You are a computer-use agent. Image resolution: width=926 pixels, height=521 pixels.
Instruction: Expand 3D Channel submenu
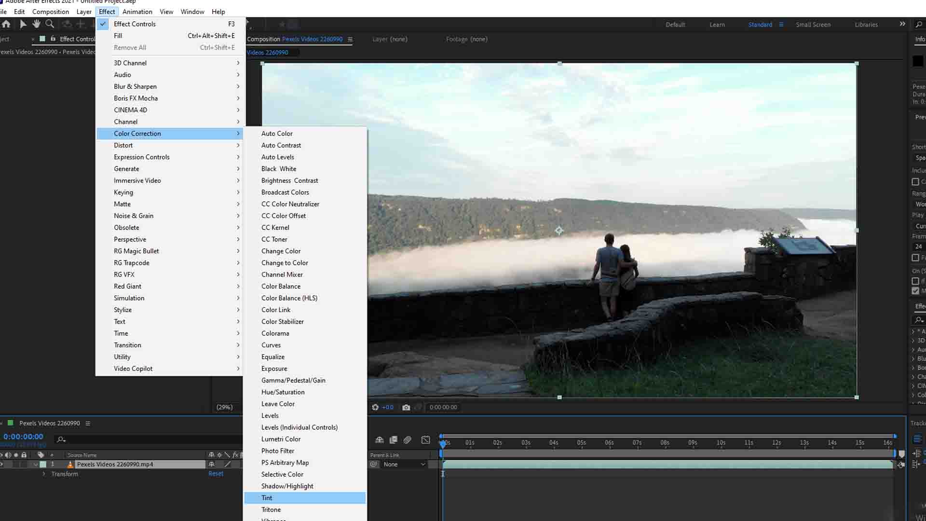pos(171,63)
